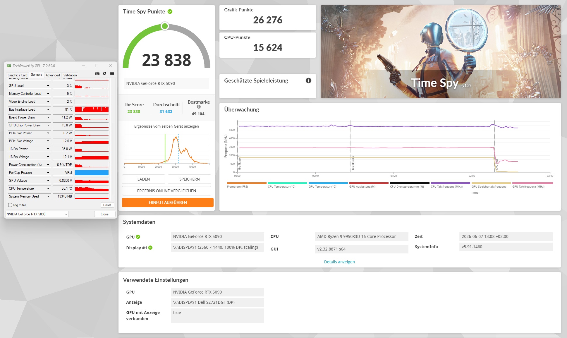
Task: Toggle the GPU-Auslastung (%) legend swatch
Action: tap(369, 183)
